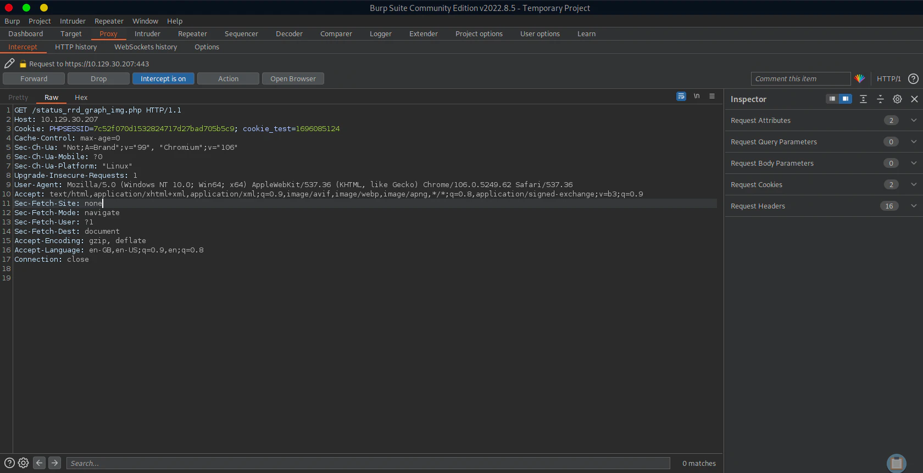Switch Inspector to two column layout
The width and height of the screenshot is (923, 473).
click(x=846, y=99)
